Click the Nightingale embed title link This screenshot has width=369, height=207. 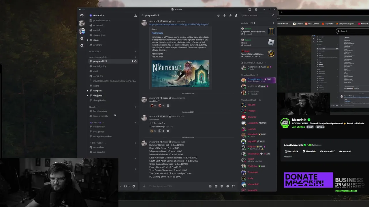[x=157, y=33]
